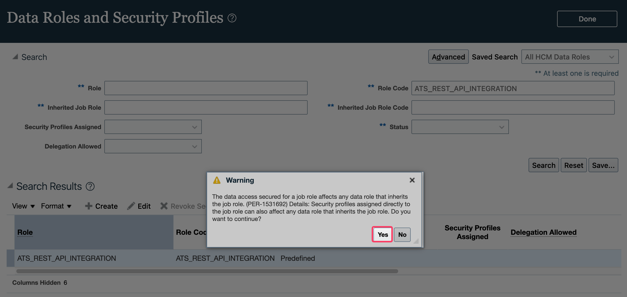Screen dimensions: 627x297
Task: Click the results row selector handle
Action: 10,258
